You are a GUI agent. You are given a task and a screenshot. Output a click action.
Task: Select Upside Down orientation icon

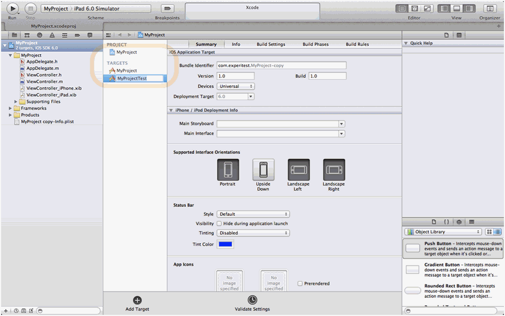[263, 170]
